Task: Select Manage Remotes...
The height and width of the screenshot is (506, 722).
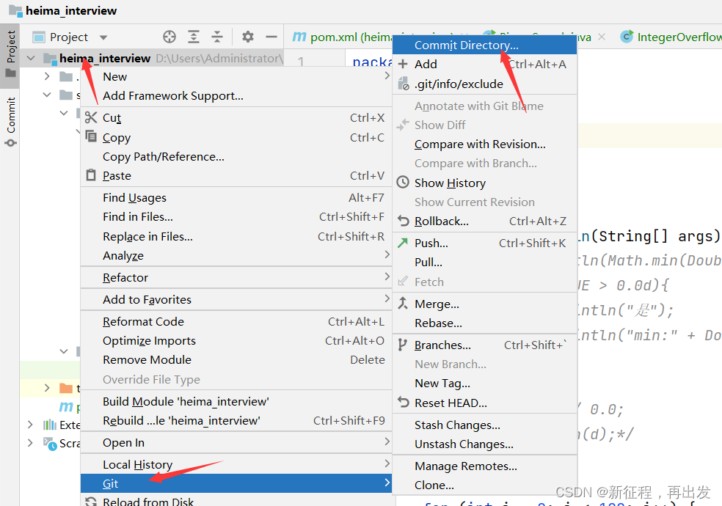Action: (485, 466)
